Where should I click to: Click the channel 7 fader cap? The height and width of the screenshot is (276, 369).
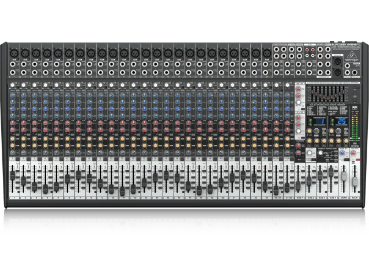coord(78,175)
